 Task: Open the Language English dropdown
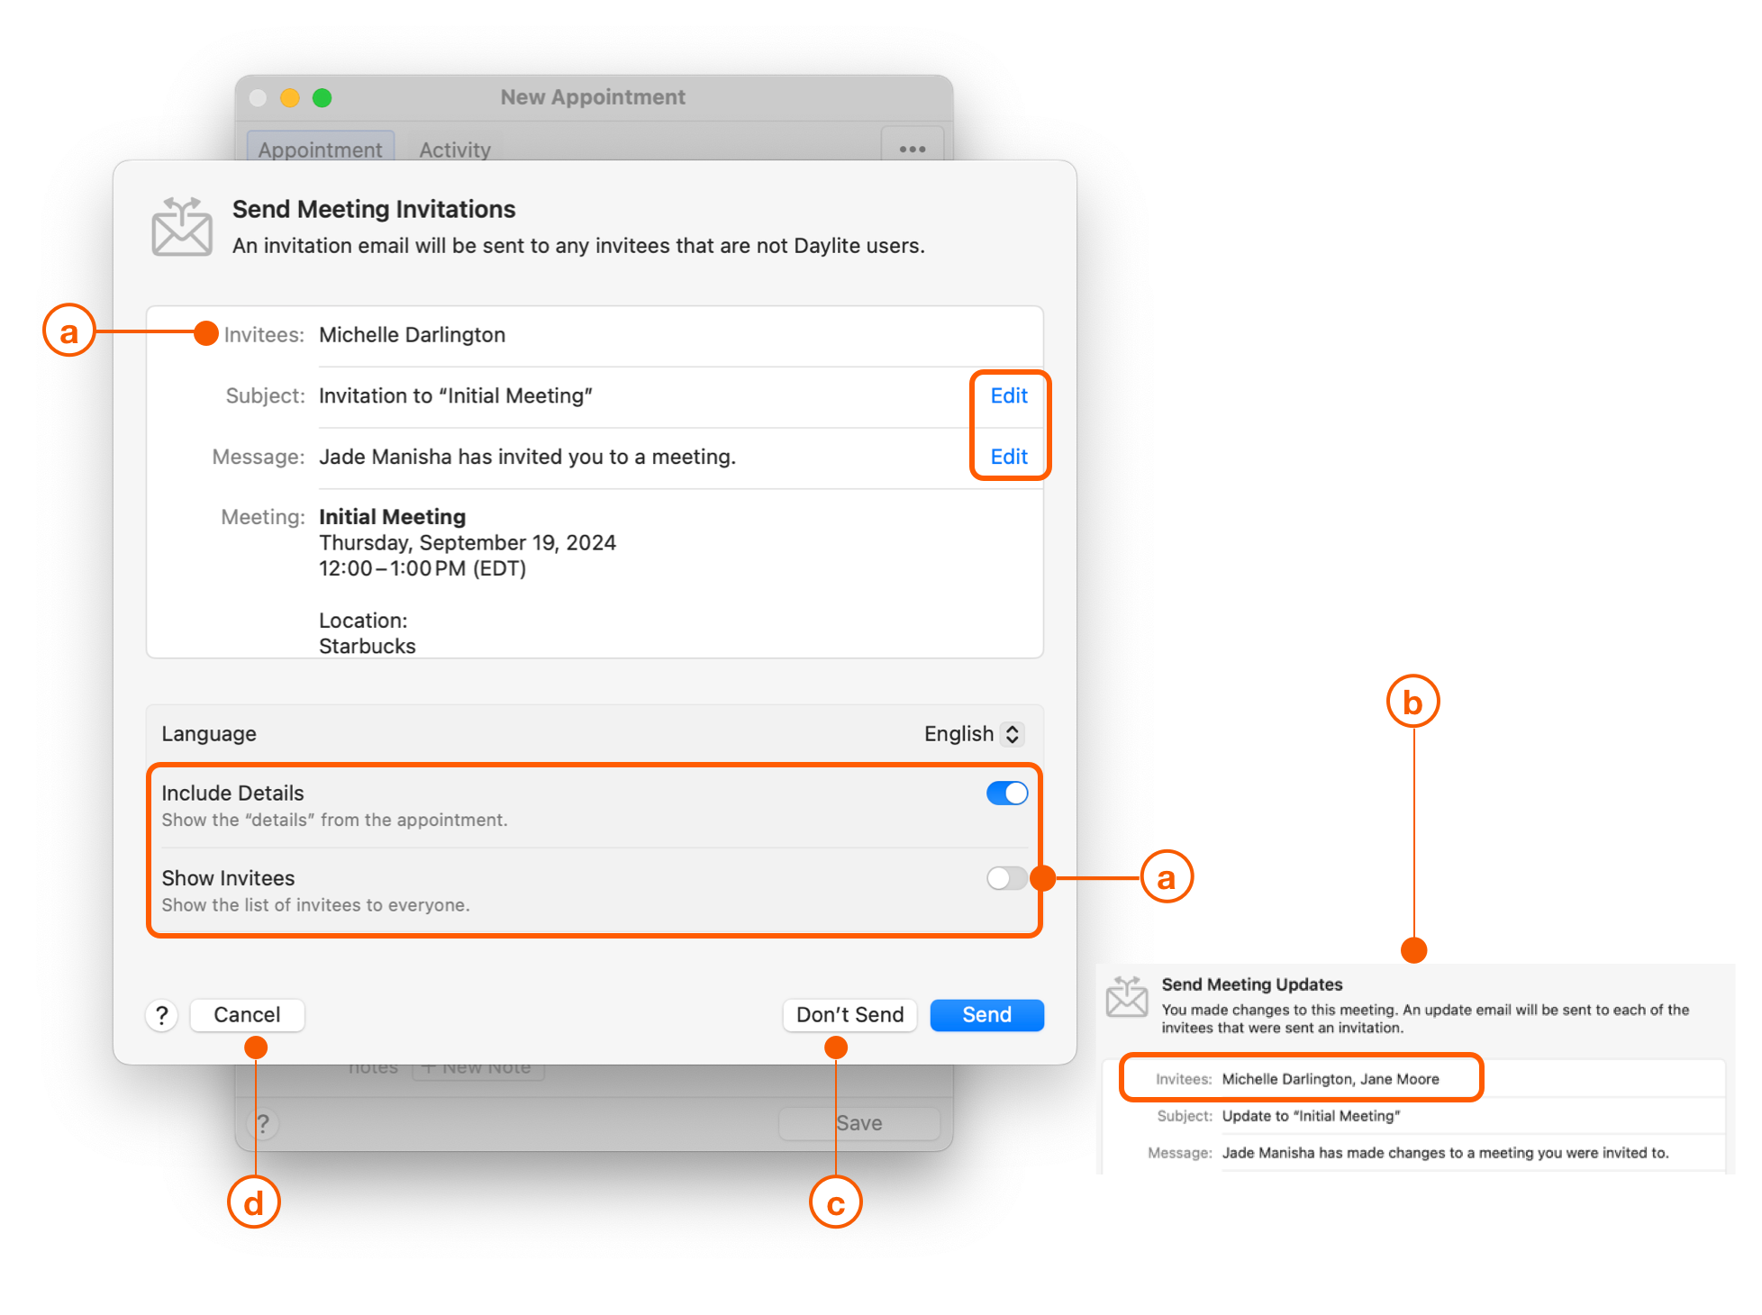973,734
